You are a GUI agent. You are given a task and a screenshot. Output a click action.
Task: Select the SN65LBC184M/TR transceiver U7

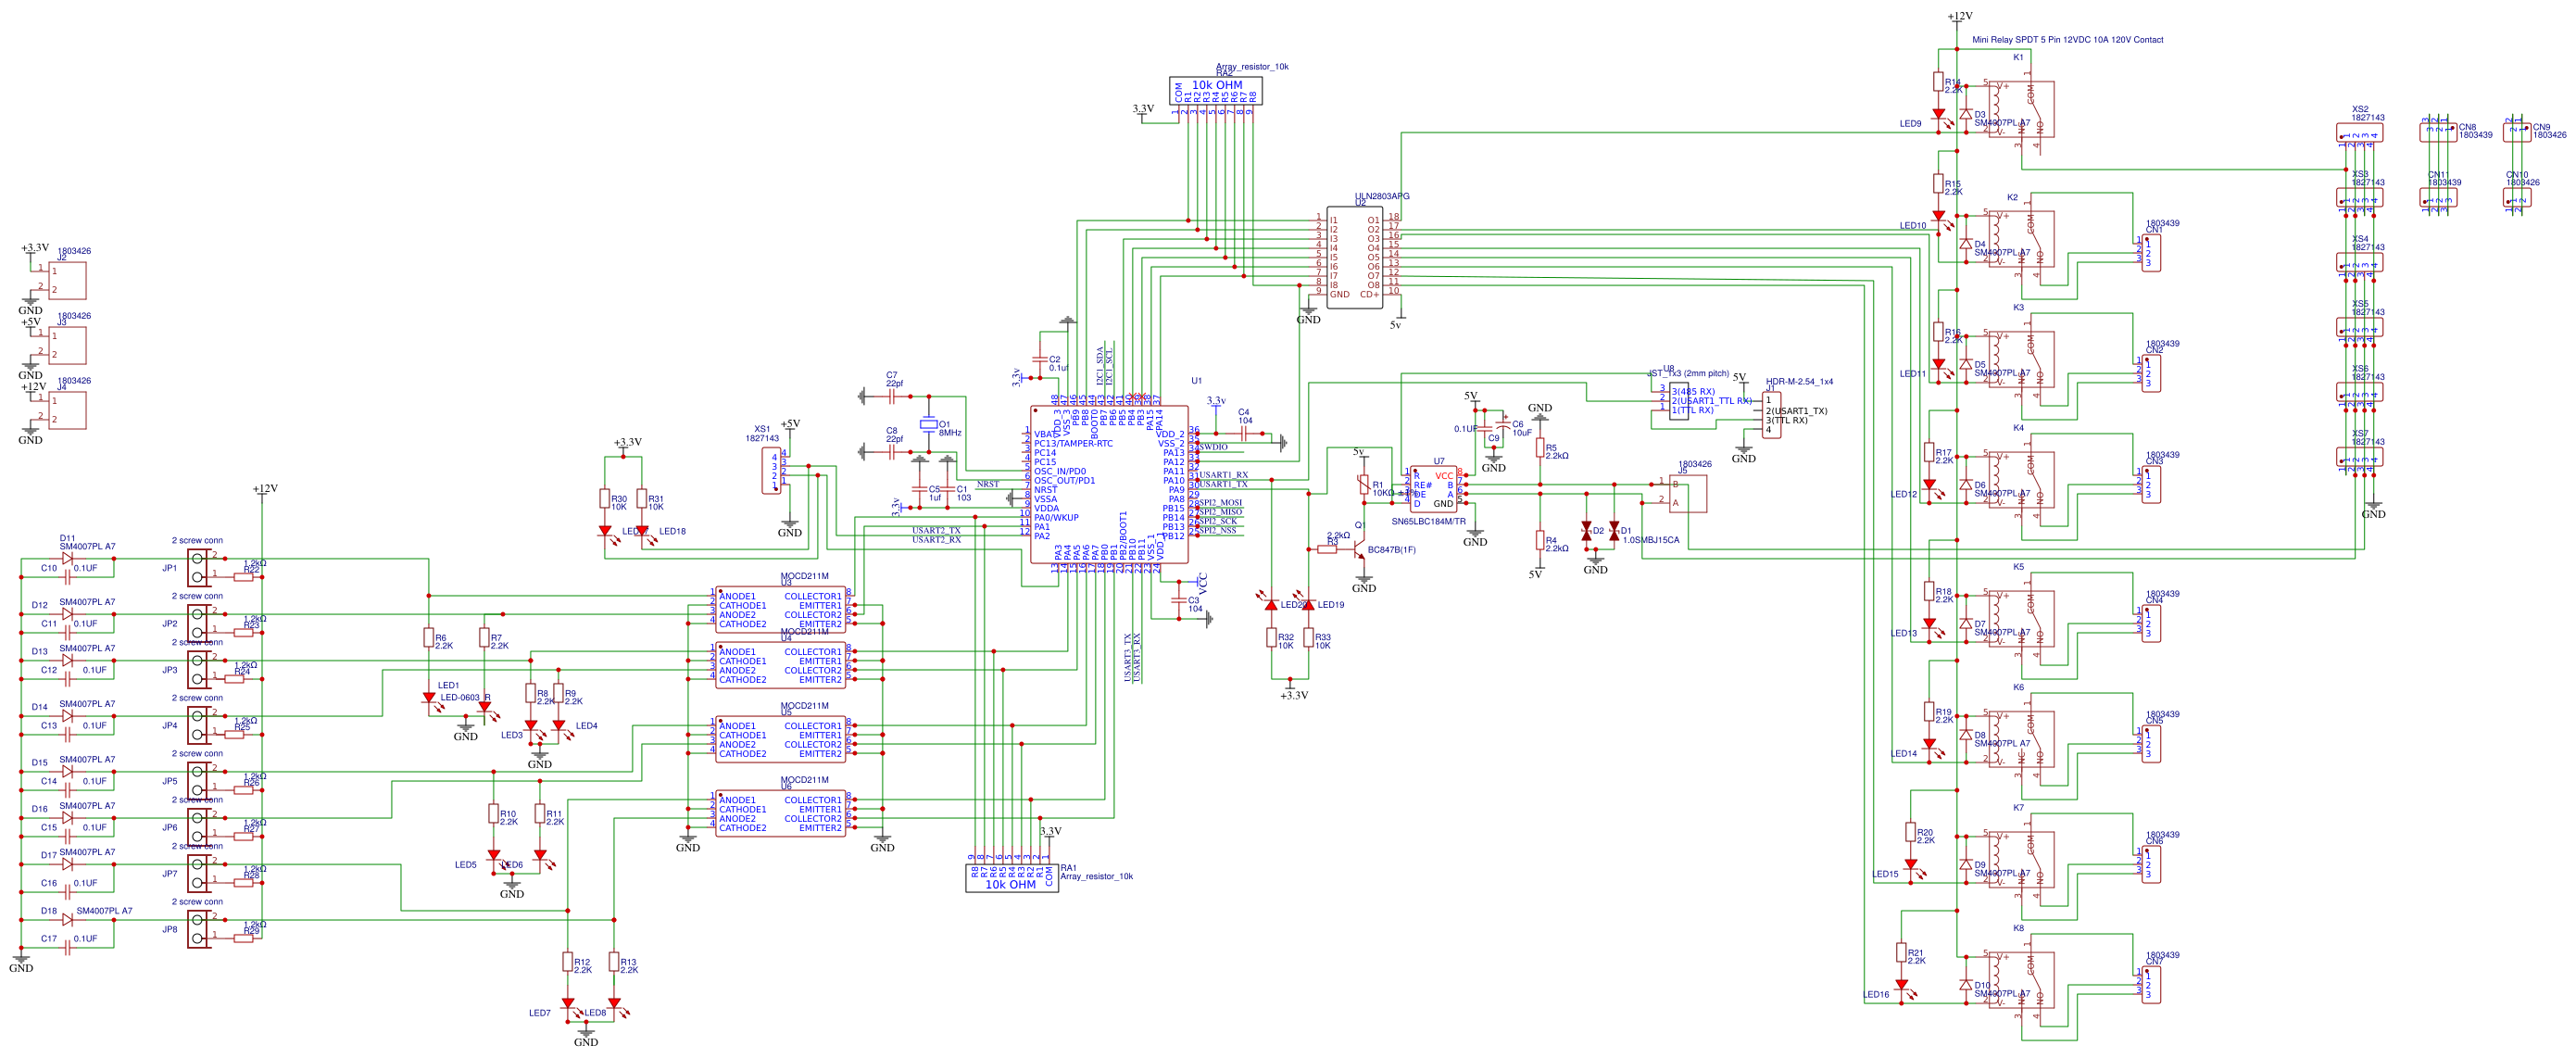pos(1432,490)
